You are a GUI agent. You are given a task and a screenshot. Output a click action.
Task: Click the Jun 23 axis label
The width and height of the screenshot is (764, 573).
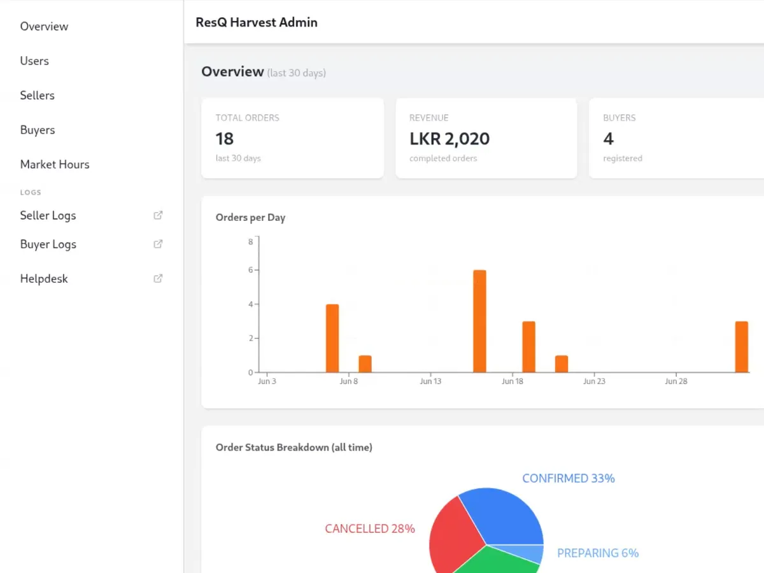[x=594, y=381]
